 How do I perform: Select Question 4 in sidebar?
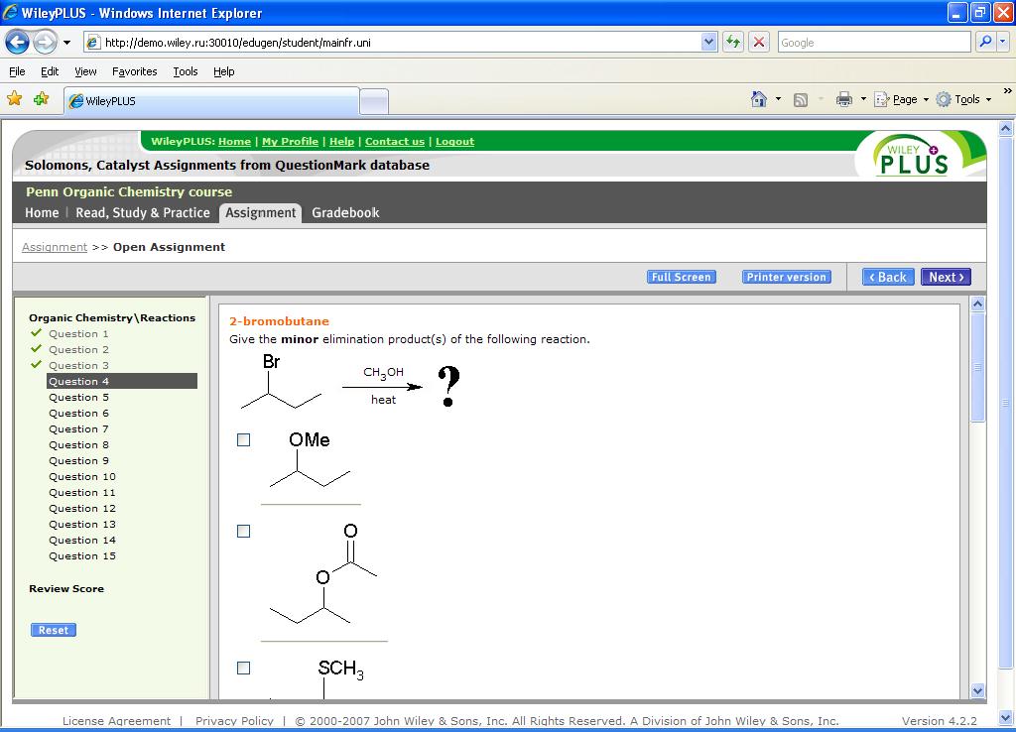click(122, 381)
